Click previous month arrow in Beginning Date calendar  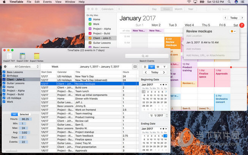coord(161,85)
